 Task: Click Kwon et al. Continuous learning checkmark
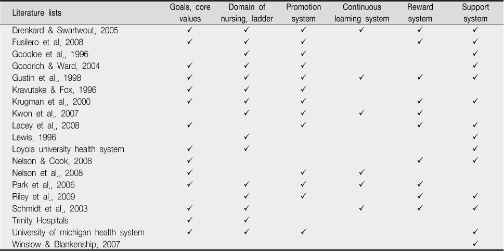[361, 112]
